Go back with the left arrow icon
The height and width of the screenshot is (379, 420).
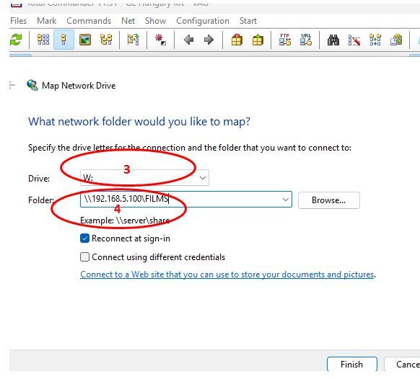(189, 40)
